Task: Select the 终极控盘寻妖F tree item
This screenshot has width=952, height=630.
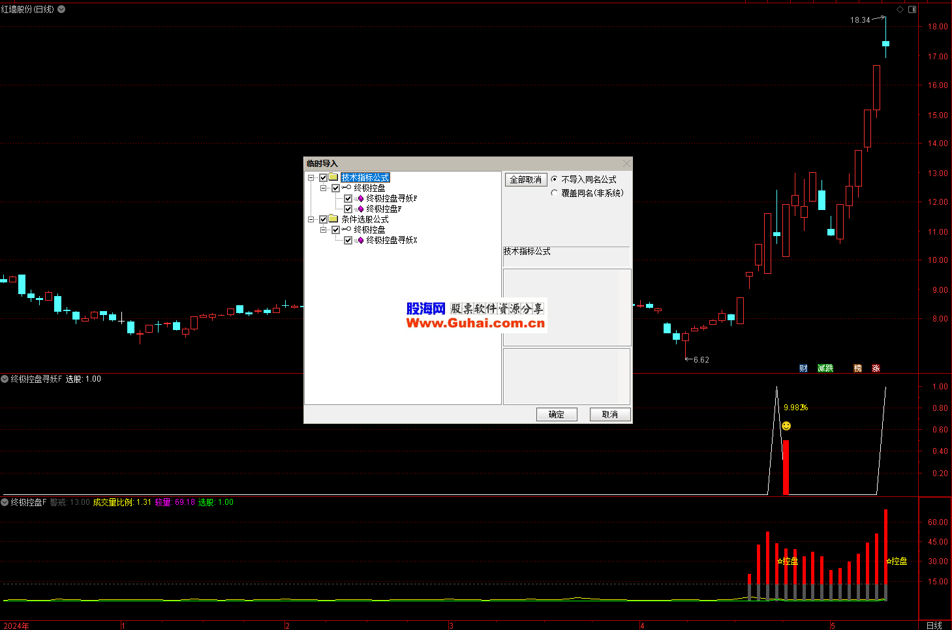Action: (x=392, y=198)
